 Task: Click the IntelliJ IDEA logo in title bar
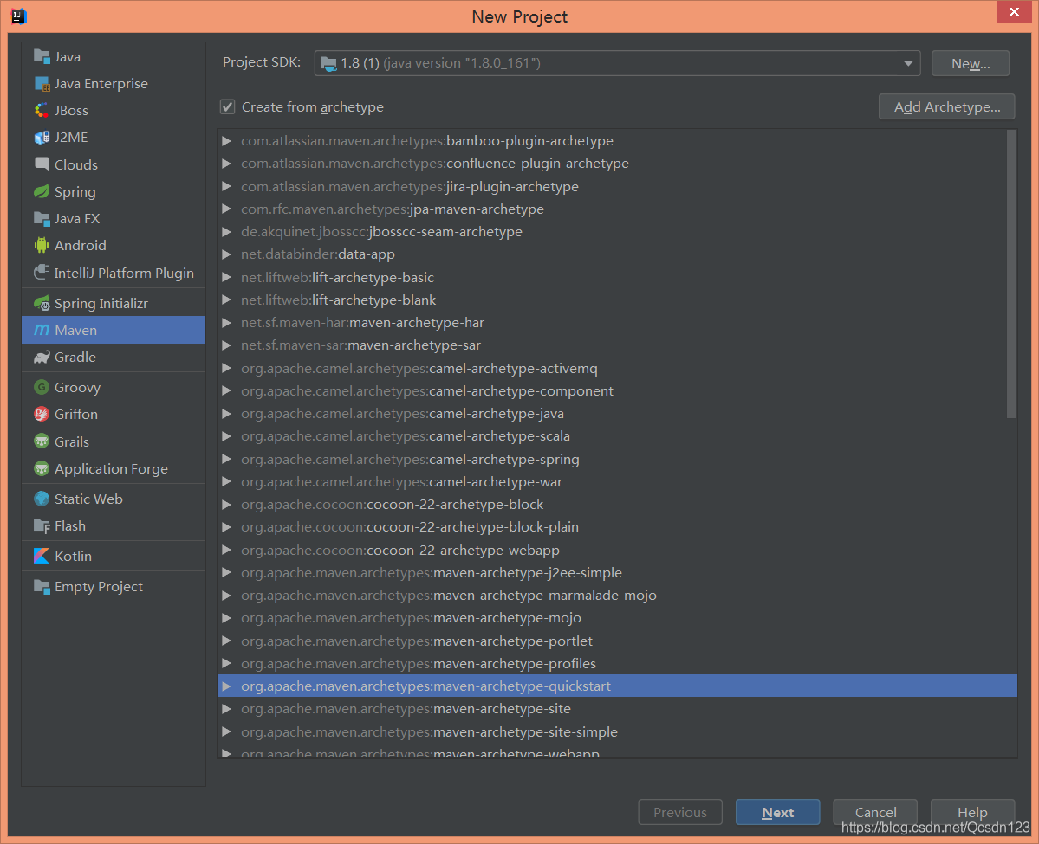(18, 16)
